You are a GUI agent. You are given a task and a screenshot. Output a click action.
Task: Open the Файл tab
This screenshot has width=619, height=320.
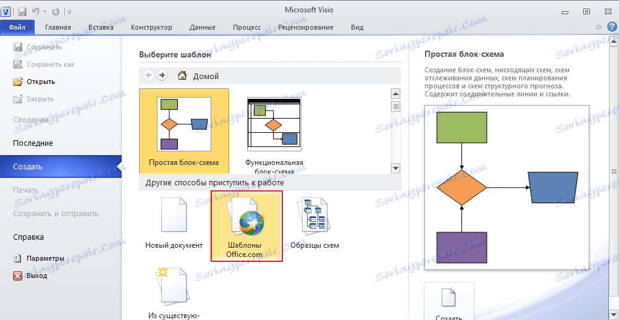coord(17,27)
